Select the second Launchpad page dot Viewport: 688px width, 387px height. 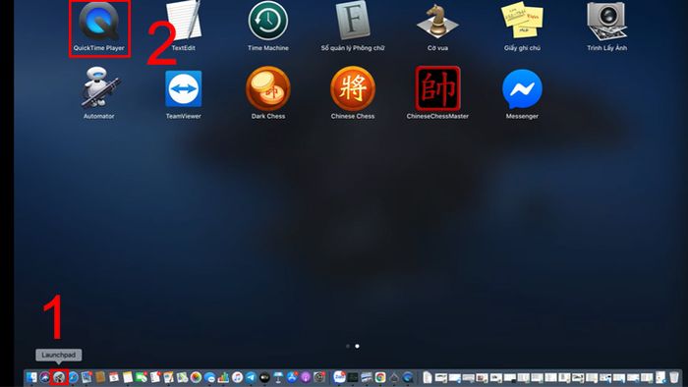coord(357,347)
